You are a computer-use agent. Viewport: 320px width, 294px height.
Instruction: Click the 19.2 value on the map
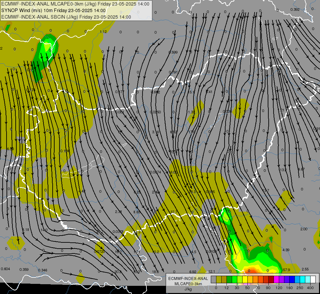118,252
